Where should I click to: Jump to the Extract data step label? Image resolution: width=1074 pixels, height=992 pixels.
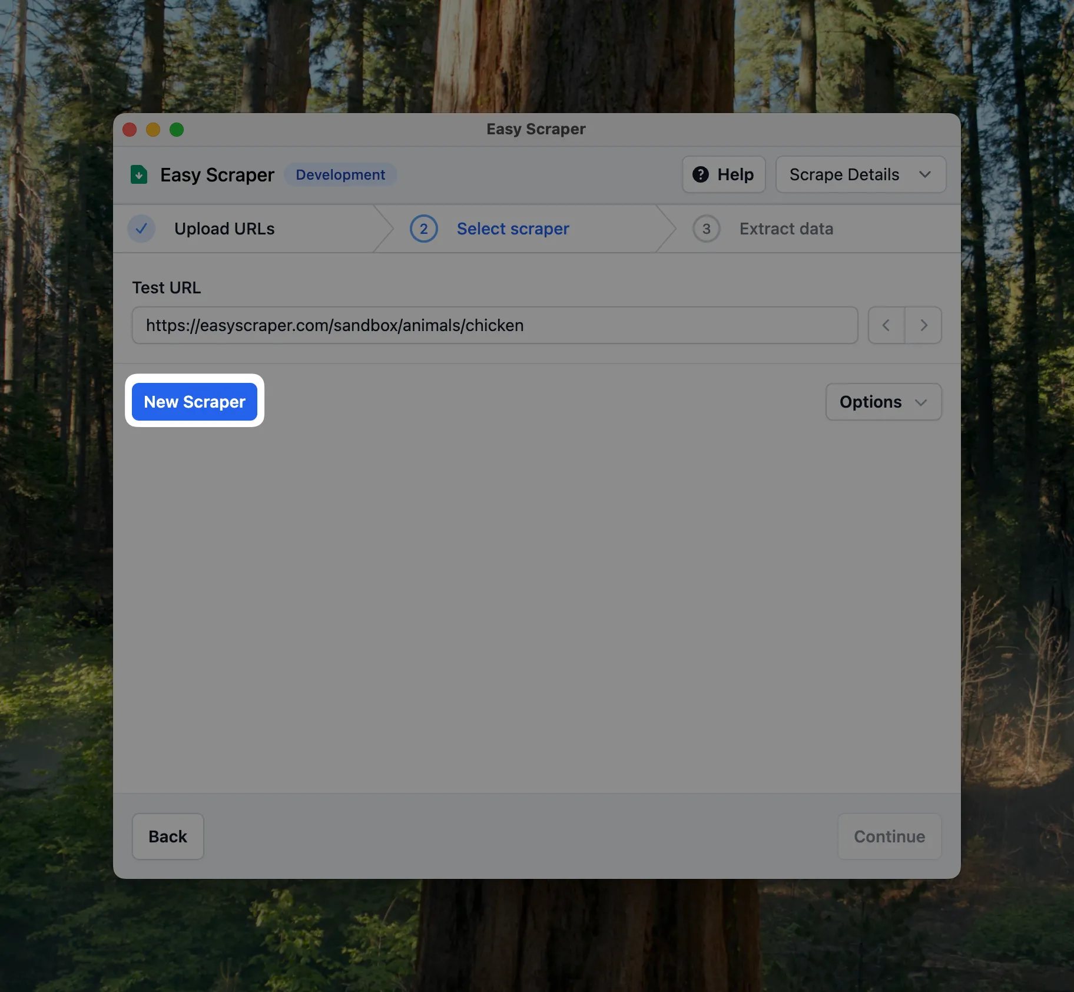click(786, 229)
